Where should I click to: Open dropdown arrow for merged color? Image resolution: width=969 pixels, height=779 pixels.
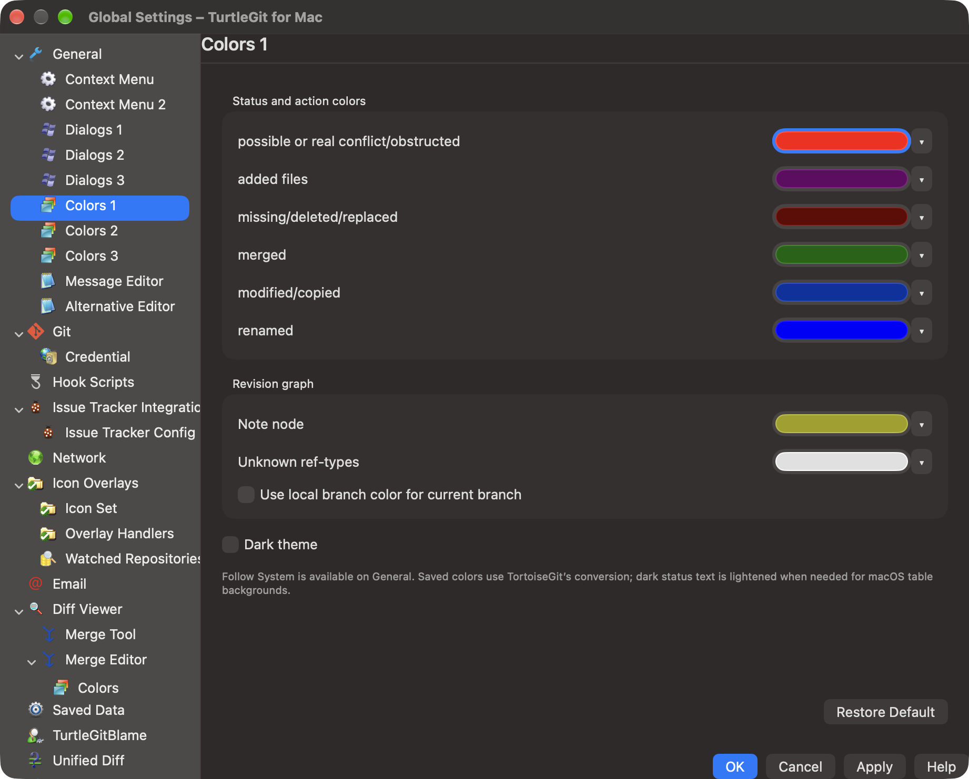pos(922,255)
